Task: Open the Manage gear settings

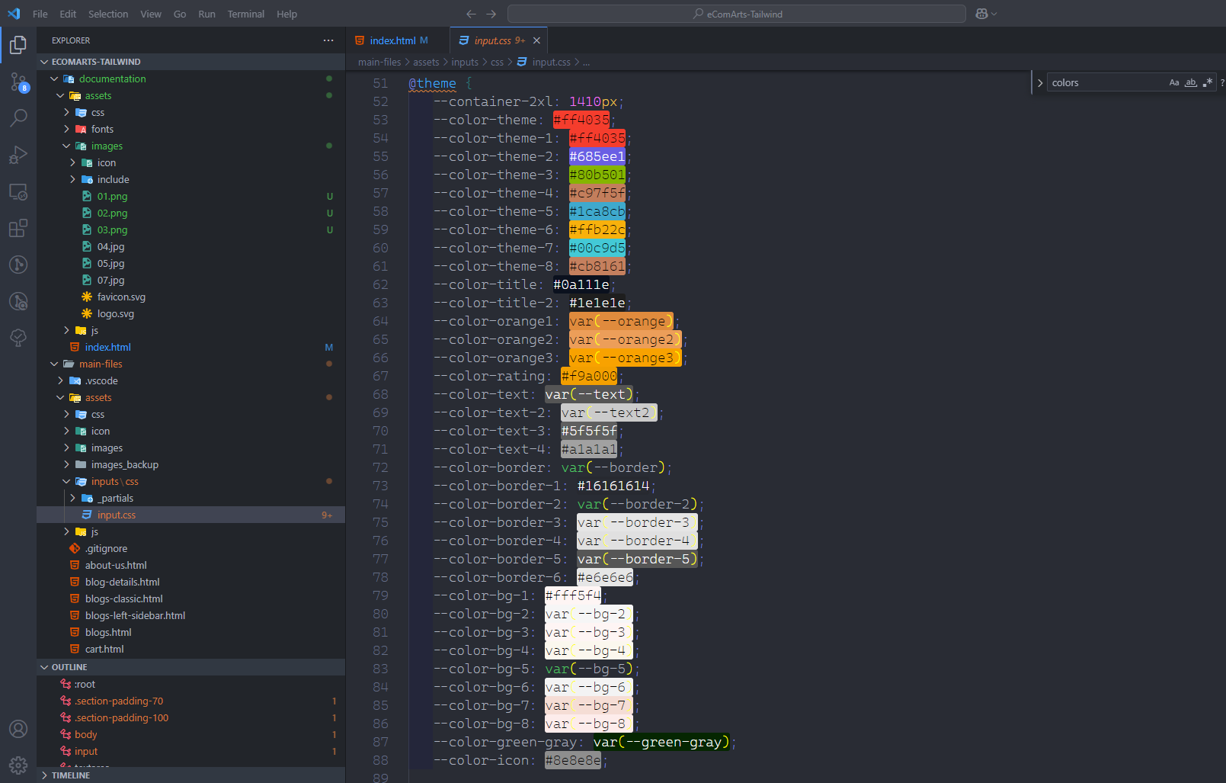Action: pos(18,765)
